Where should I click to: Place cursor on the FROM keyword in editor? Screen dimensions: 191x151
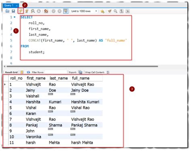click(x=25, y=46)
